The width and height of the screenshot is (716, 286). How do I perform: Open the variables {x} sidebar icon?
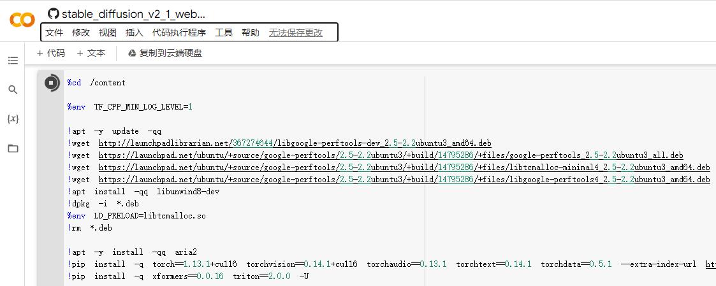[13, 119]
